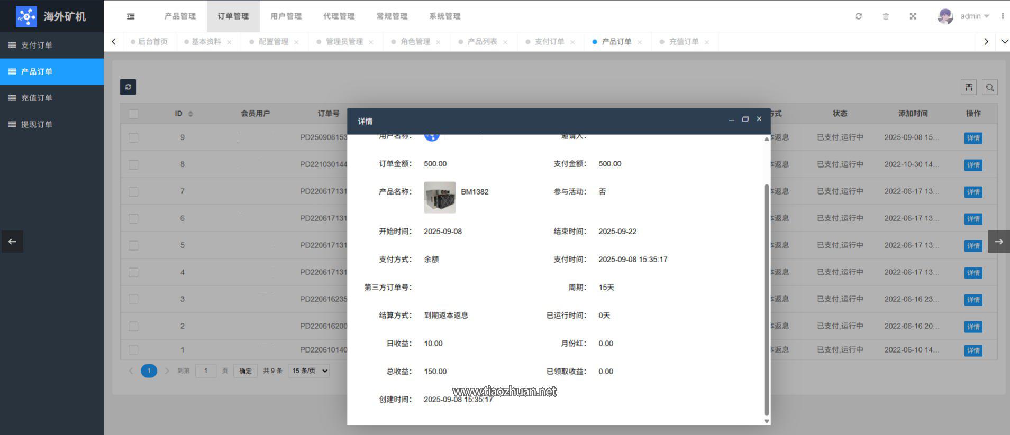Click the scroll-down arrow in 详情 dialog
This screenshot has height=435, width=1010.
click(767, 421)
